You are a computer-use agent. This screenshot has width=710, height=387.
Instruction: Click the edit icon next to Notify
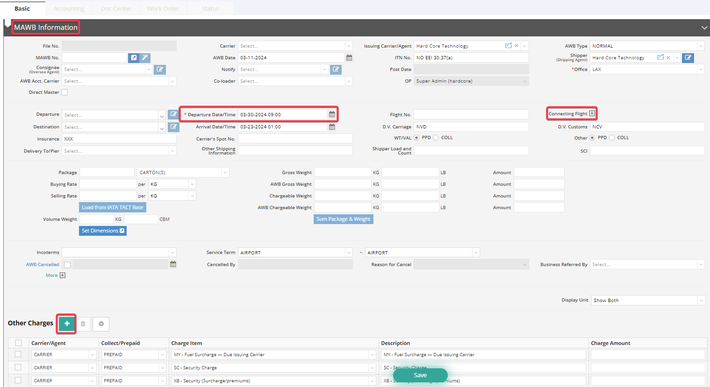[x=336, y=70]
